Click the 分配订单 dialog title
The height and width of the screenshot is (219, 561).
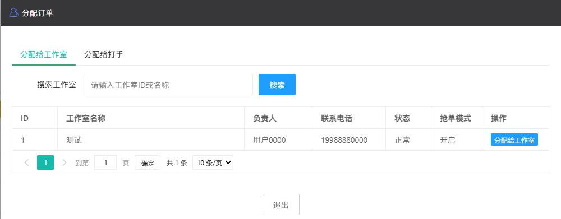(38, 13)
